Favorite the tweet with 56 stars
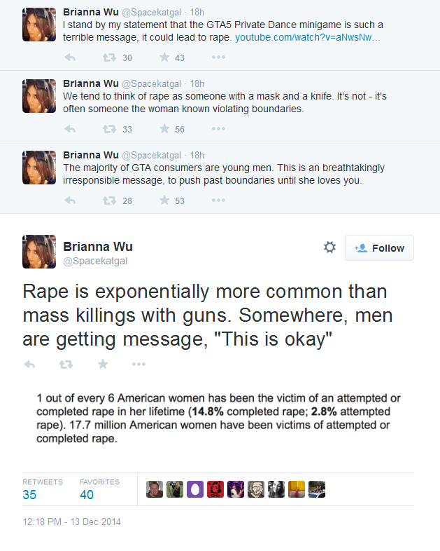 click(164, 128)
